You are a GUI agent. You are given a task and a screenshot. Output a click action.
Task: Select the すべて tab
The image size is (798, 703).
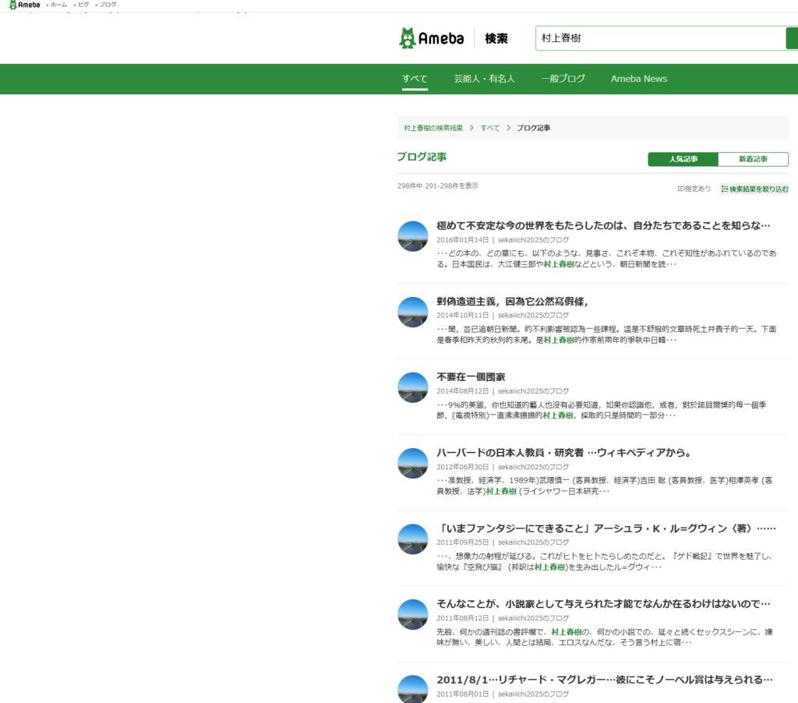415,79
